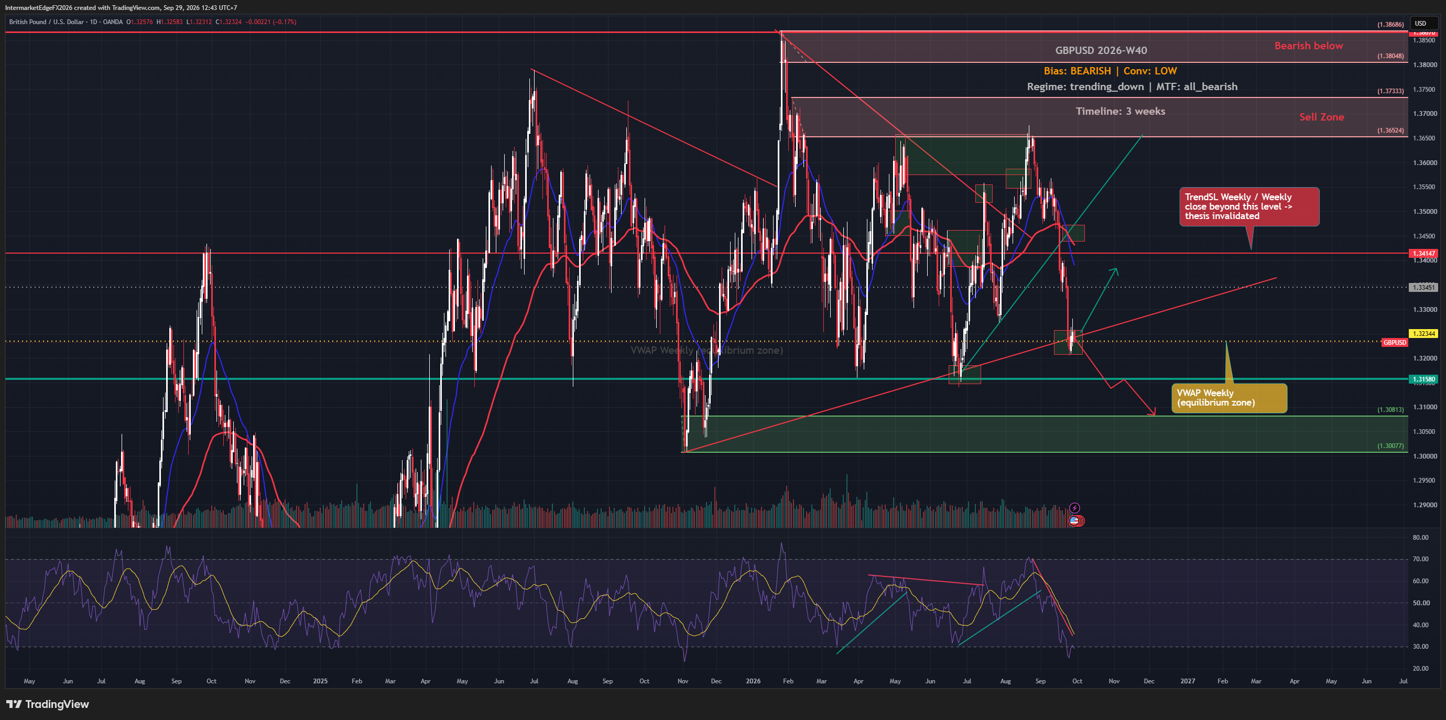The image size is (1446, 720).
Task: Click the (1.30813) support zone label
Action: tap(1390, 410)
